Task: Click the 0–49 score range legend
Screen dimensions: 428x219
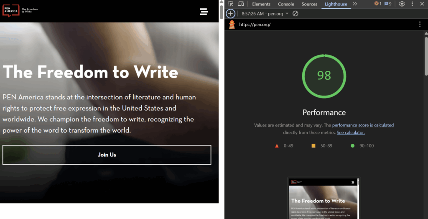Action: coord(284,146)
